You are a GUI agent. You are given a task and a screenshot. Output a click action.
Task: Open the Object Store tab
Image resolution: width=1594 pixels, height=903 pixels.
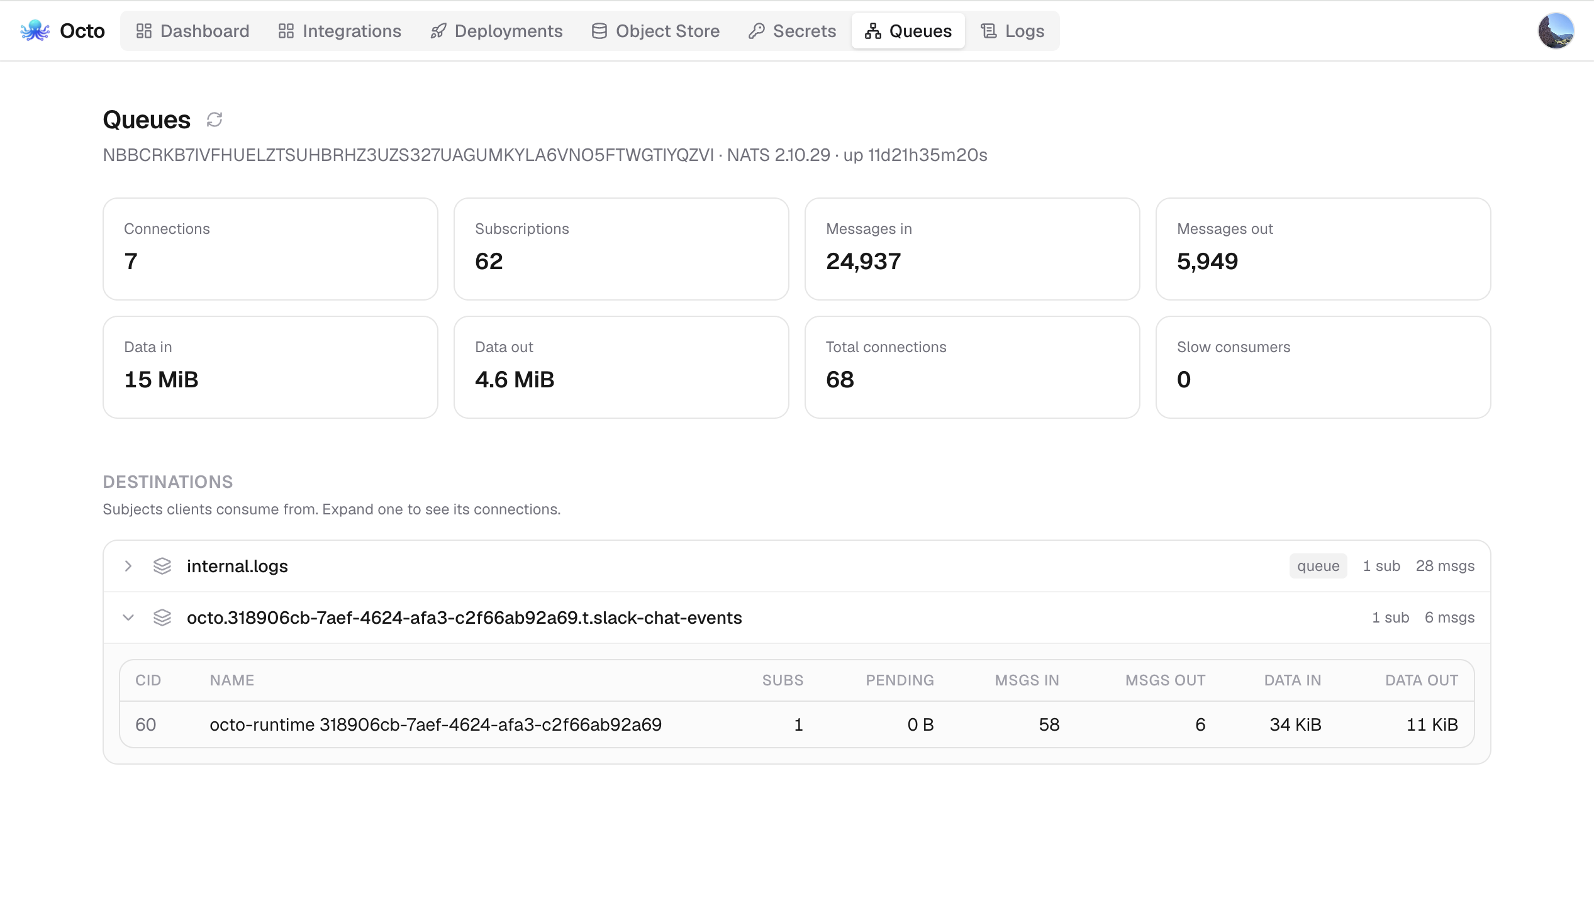click(x=655, y=31)
